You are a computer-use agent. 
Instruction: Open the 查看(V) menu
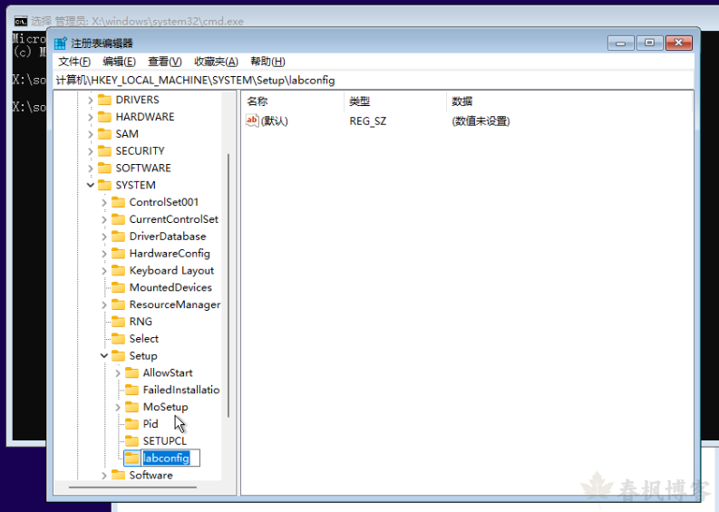[x=165, y=62]
